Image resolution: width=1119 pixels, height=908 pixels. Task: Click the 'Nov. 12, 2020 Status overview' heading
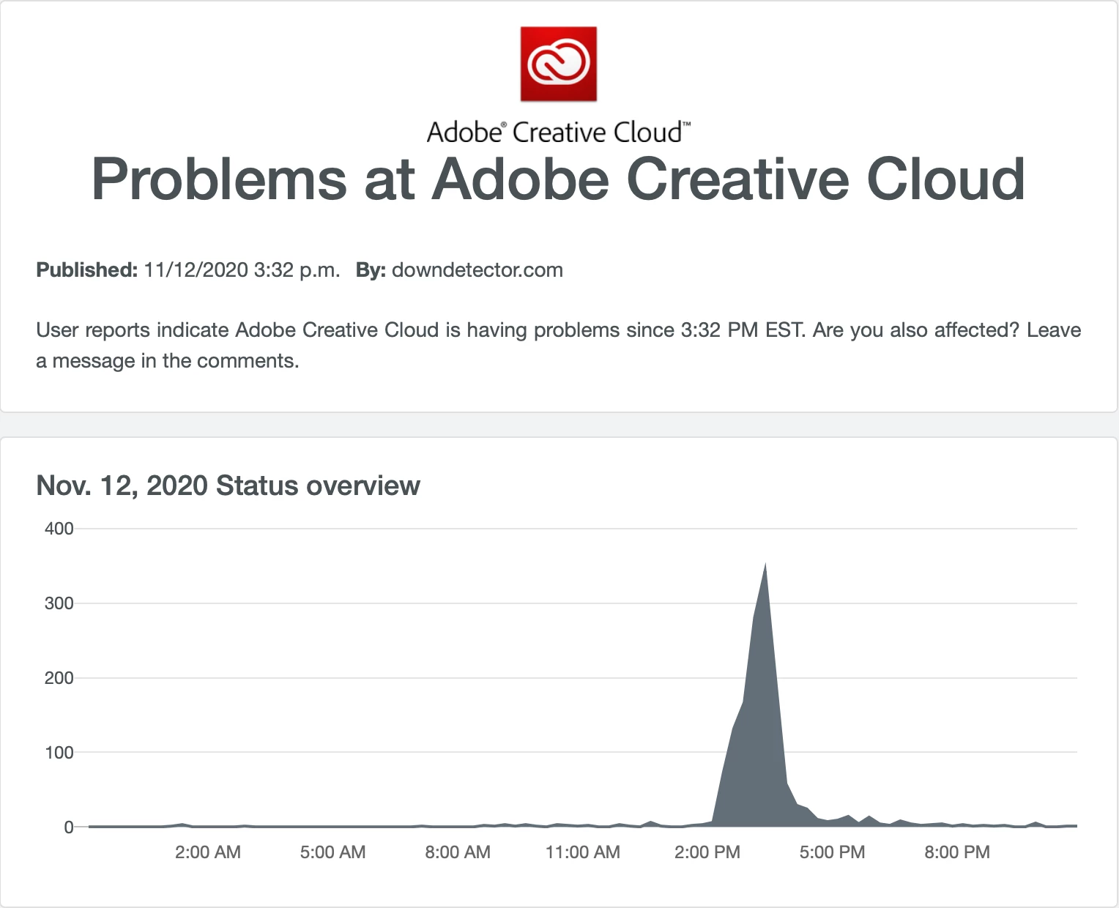click(x=228, y=485)
